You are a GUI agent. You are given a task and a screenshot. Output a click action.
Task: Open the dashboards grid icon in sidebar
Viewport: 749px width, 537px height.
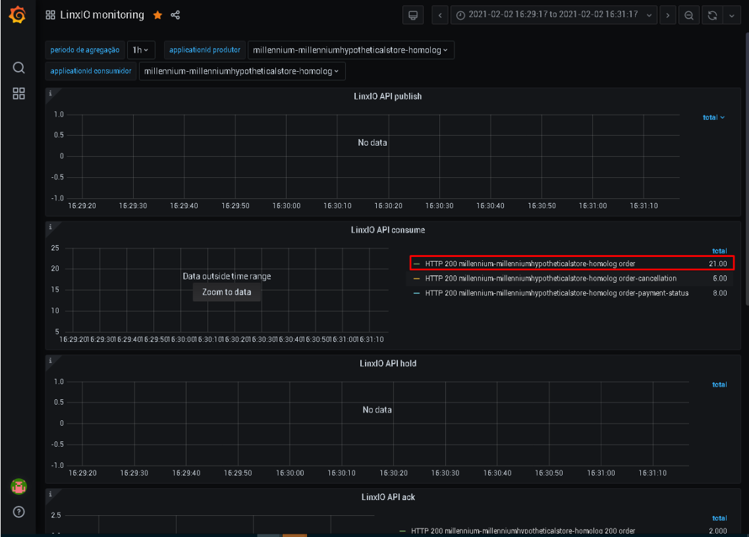(18, 93)
